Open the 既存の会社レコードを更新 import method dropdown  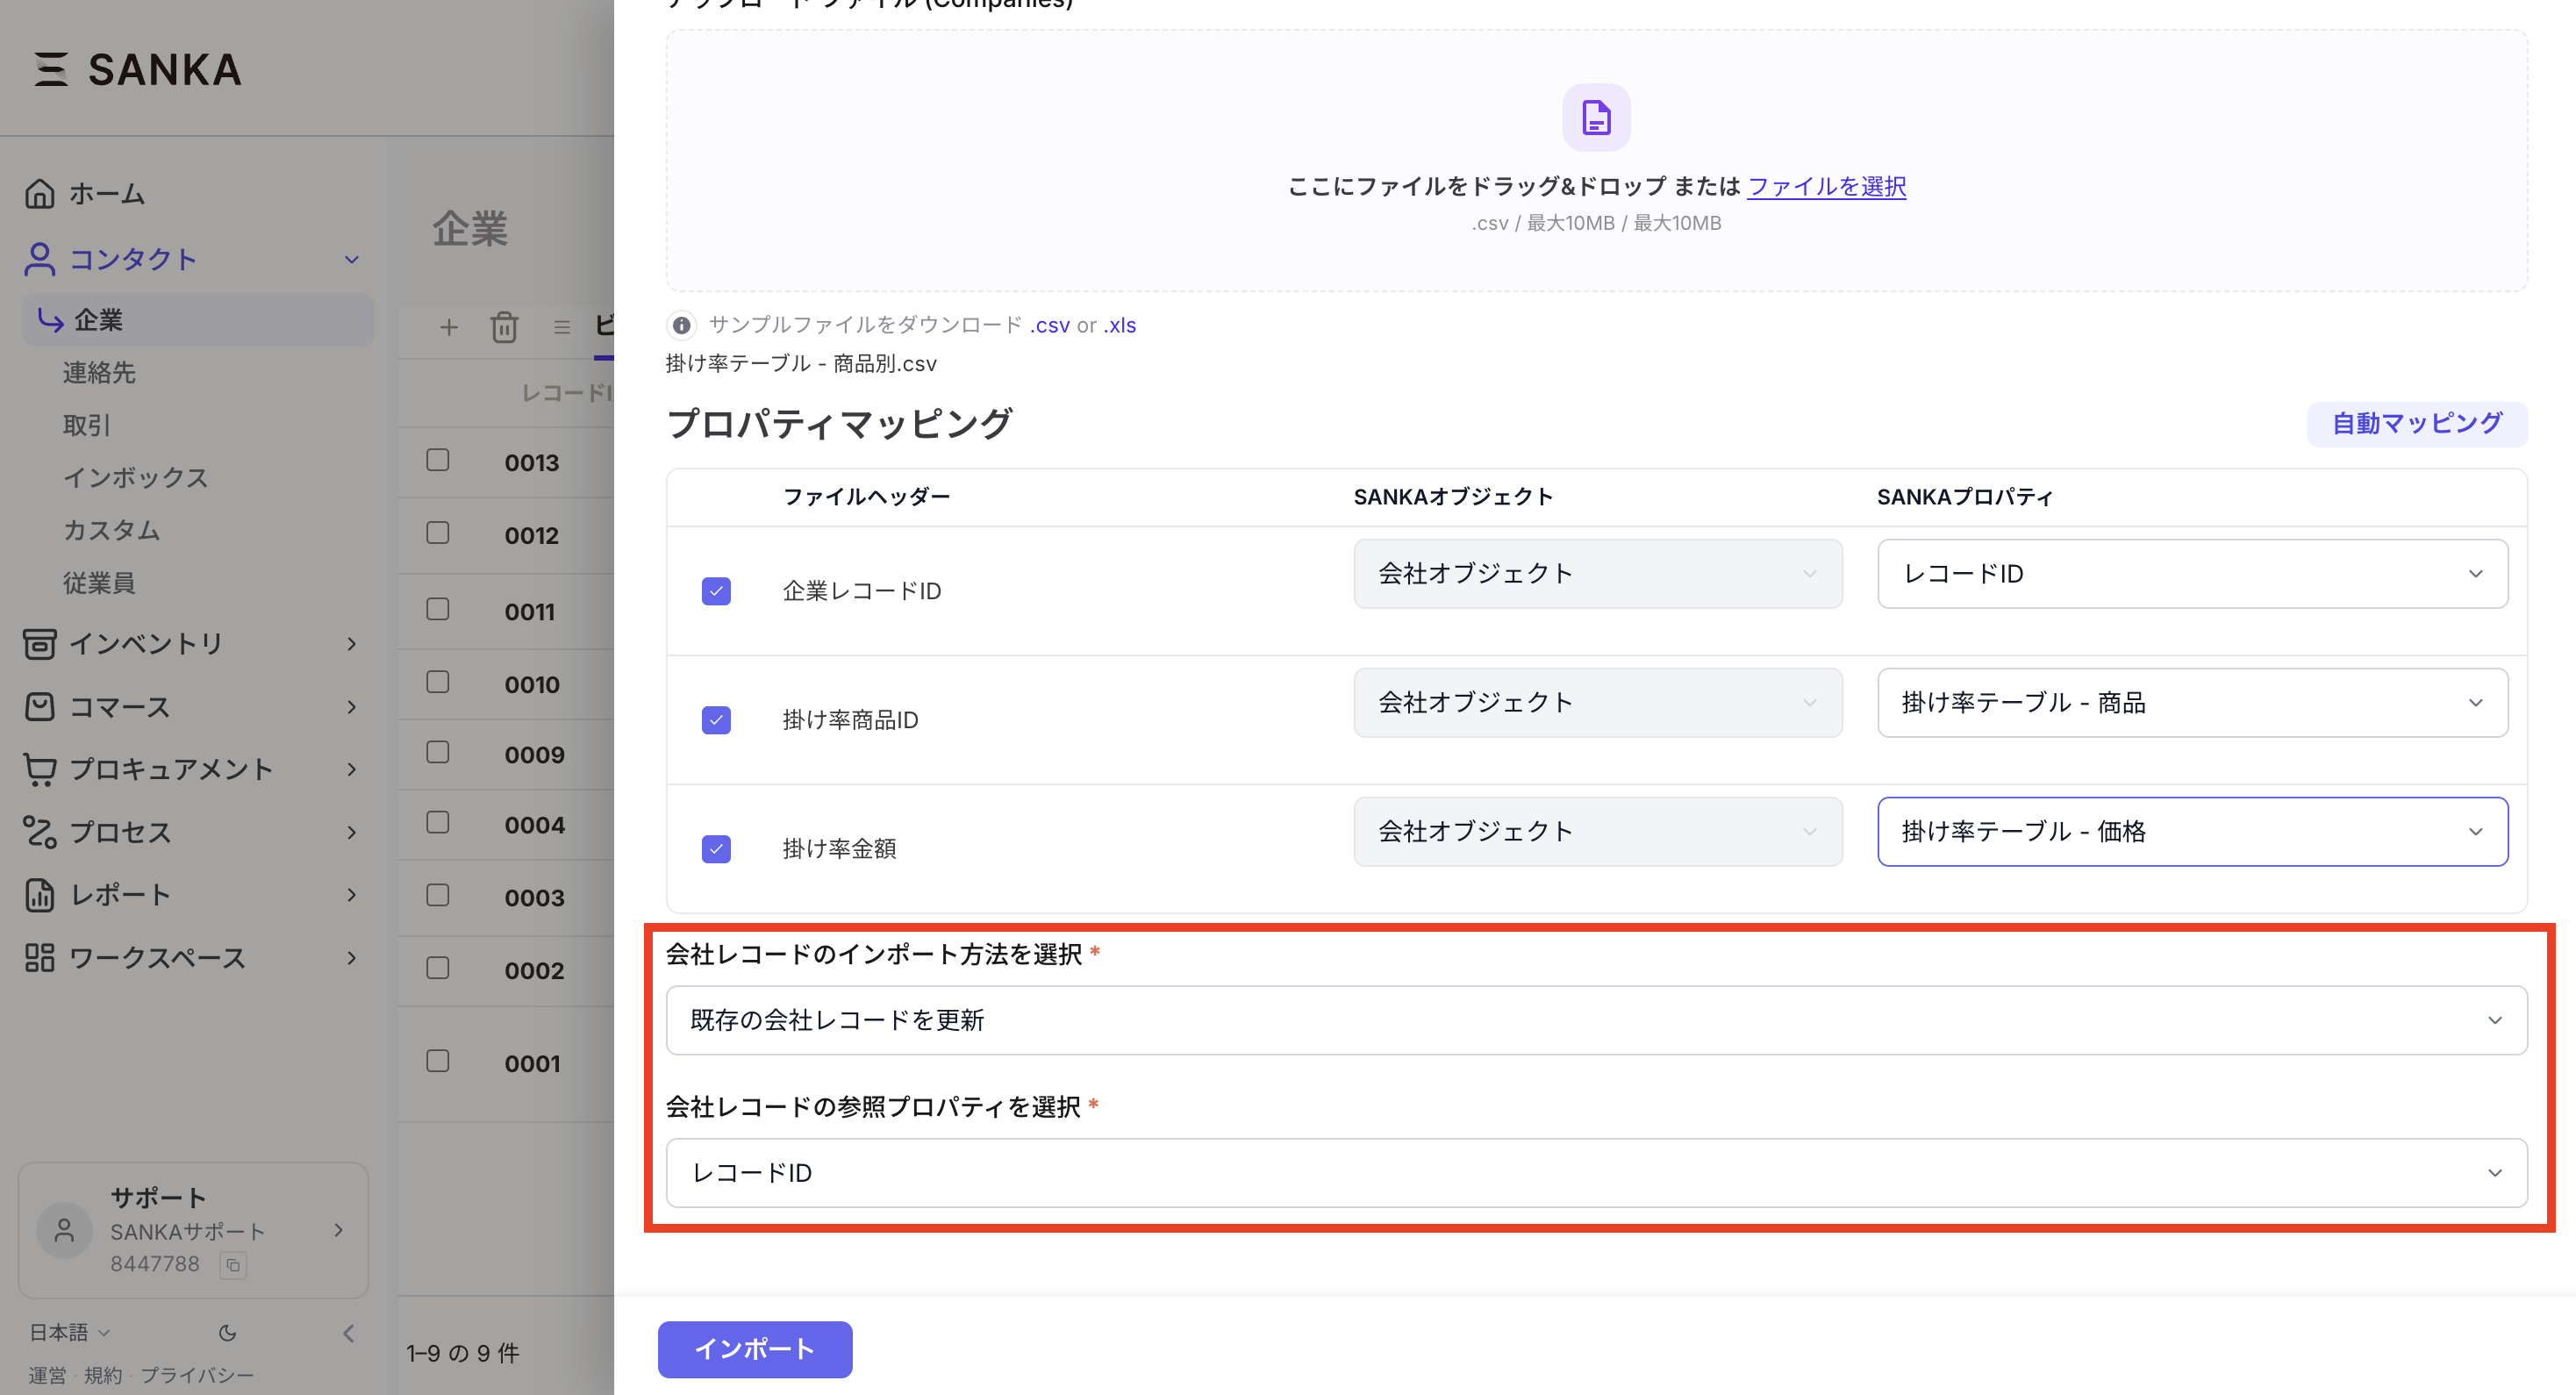(x=1596, y=1020)
